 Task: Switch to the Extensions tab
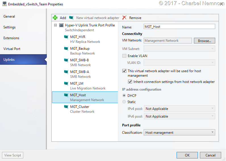23,38
